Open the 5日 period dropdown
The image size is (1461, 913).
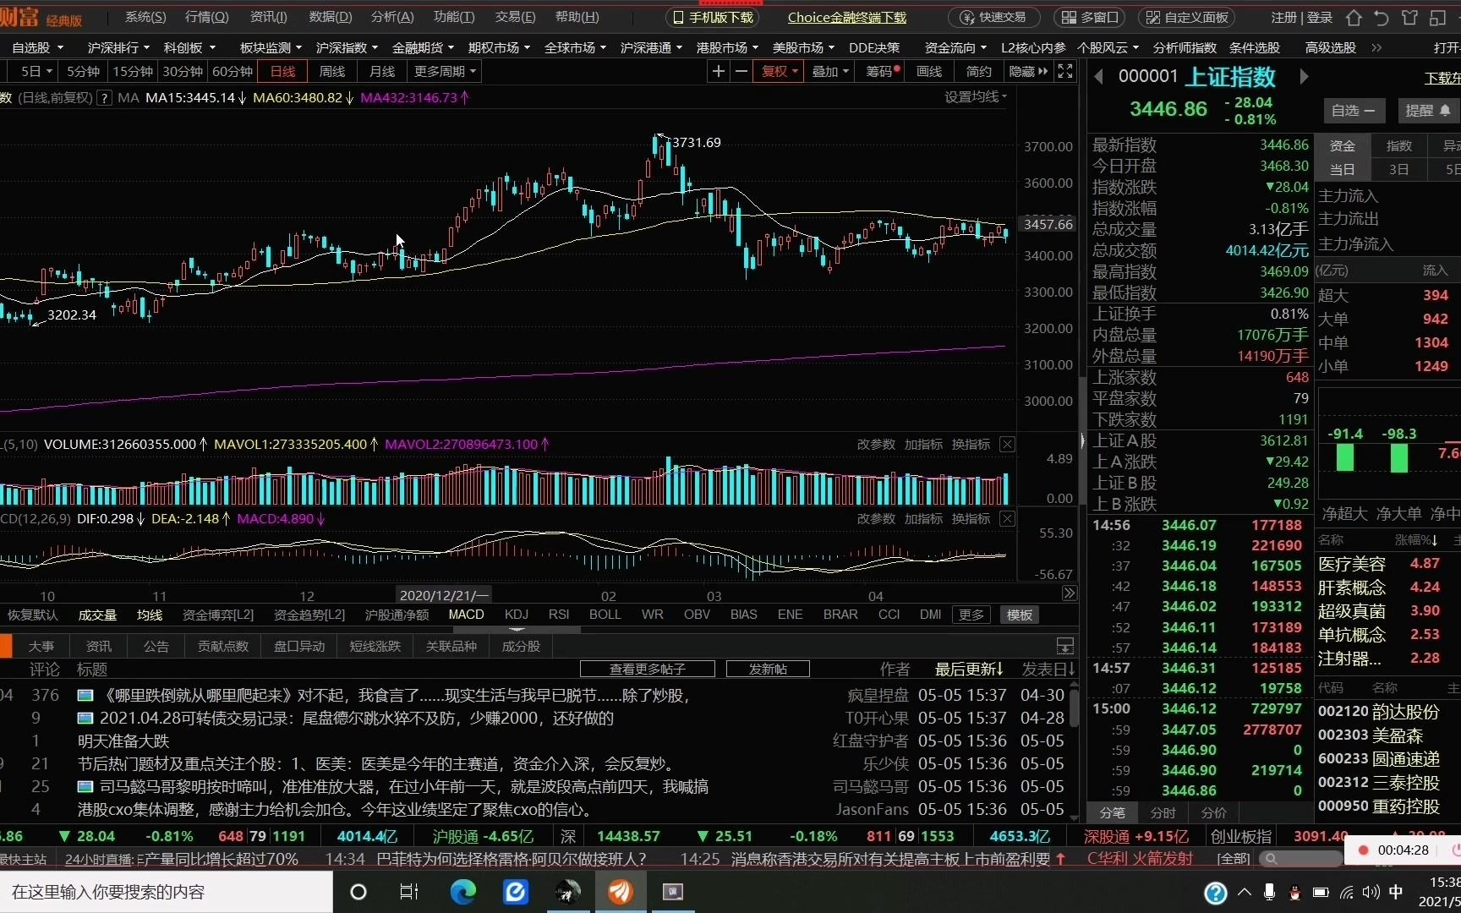(37, 72)
